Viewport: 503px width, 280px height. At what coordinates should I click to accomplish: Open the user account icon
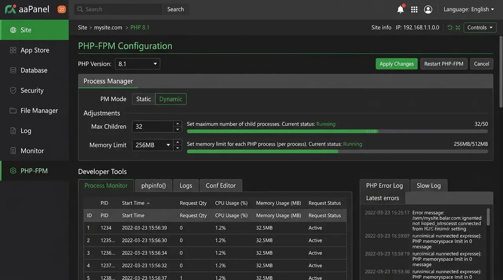click(428, 9)
